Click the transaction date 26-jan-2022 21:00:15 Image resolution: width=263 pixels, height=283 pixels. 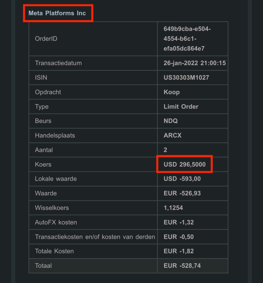[x=195, y=63]
